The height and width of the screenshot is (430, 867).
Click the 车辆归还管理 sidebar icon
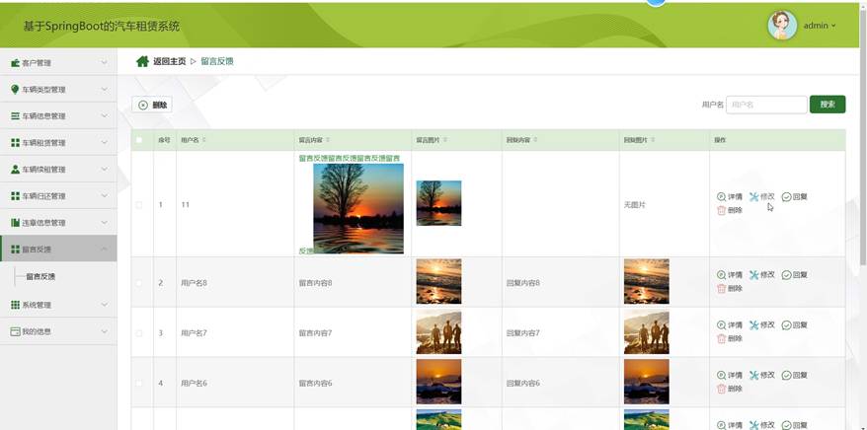click(15, 196)
